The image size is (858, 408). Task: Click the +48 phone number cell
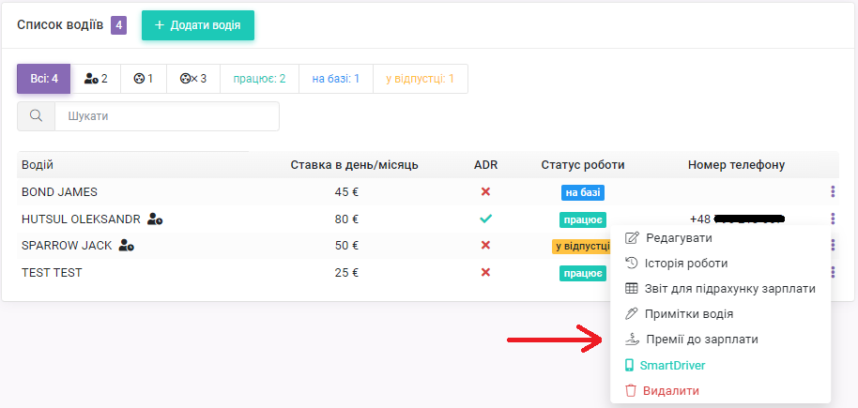pyautogui.click(x=737, y=219)
